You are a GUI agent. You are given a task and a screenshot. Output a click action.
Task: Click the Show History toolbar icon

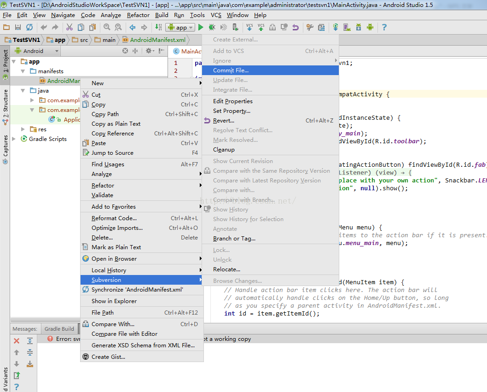click(x=284, y=27)
